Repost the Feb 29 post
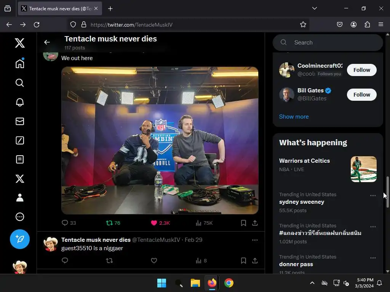 109,260
